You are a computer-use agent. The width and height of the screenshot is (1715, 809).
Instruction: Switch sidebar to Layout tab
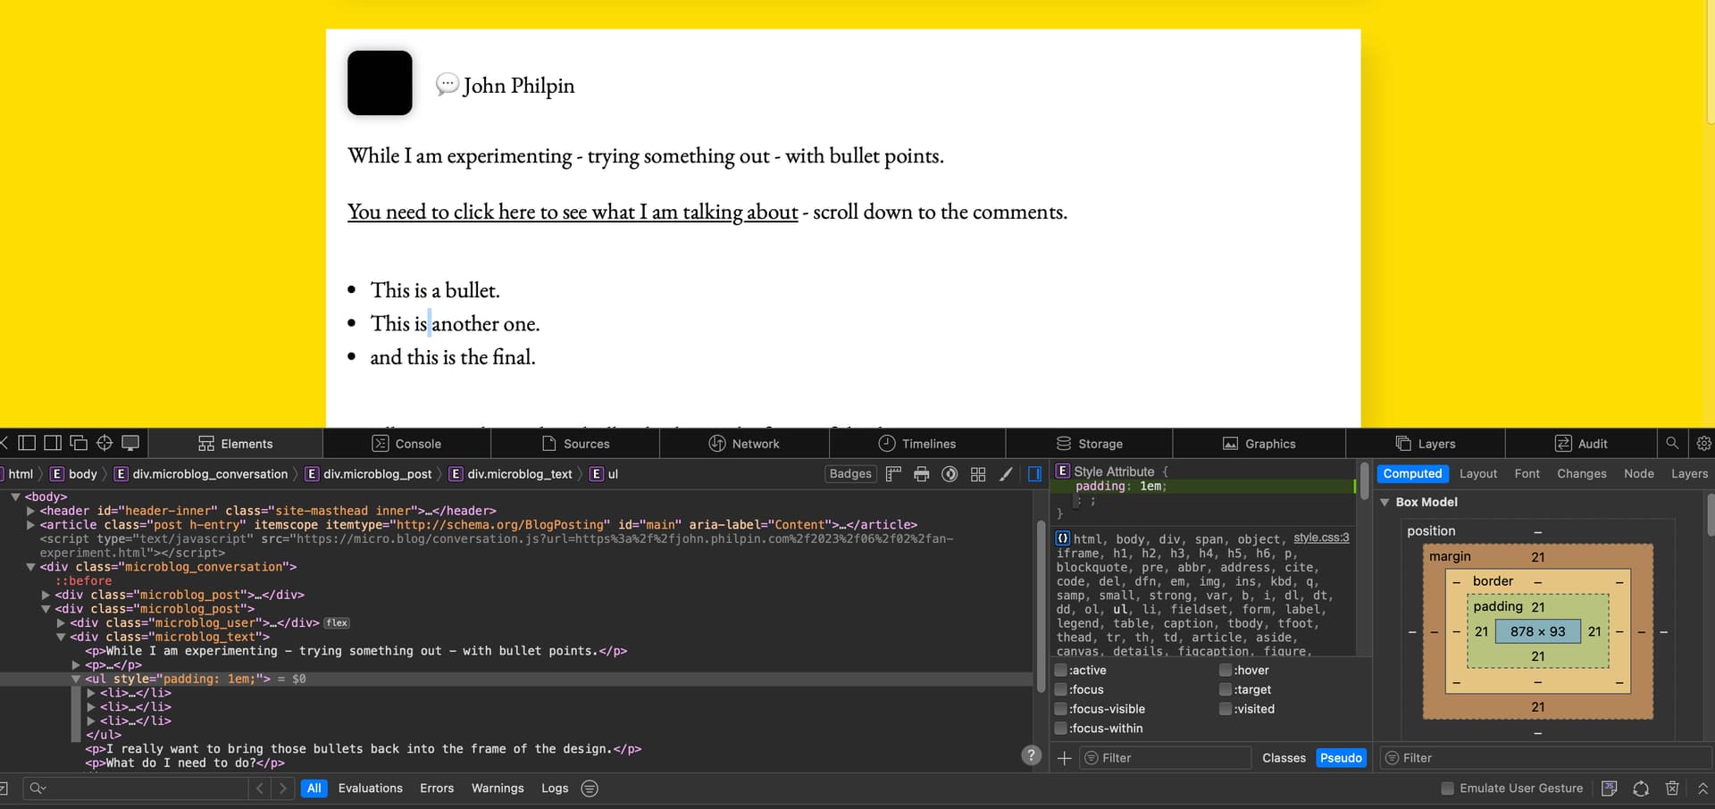1478,474
